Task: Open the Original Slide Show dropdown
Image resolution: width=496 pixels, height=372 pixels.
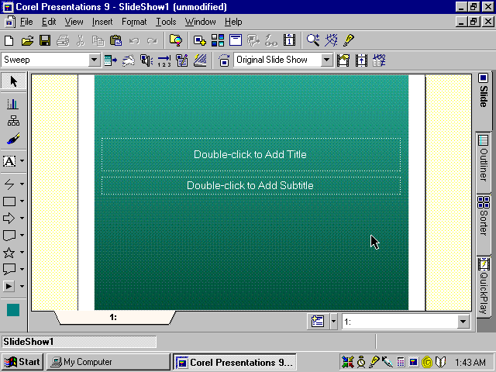Action: [327, 60]
